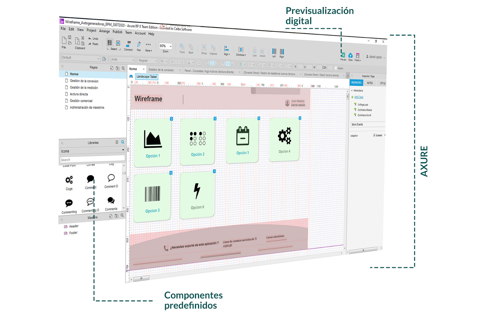The image size is (491, 321).
Task: Click the Share cloud icon
Action: (x=350, y=55)
